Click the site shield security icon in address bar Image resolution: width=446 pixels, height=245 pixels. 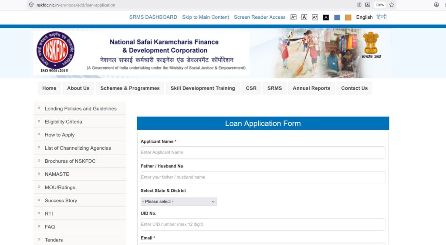(x=31, y=5)
